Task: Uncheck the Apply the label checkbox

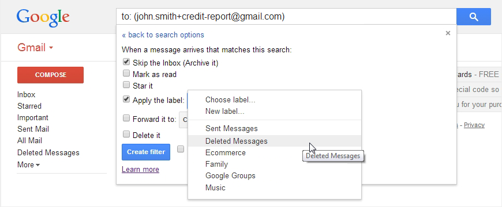Action: tap(126, 99)
